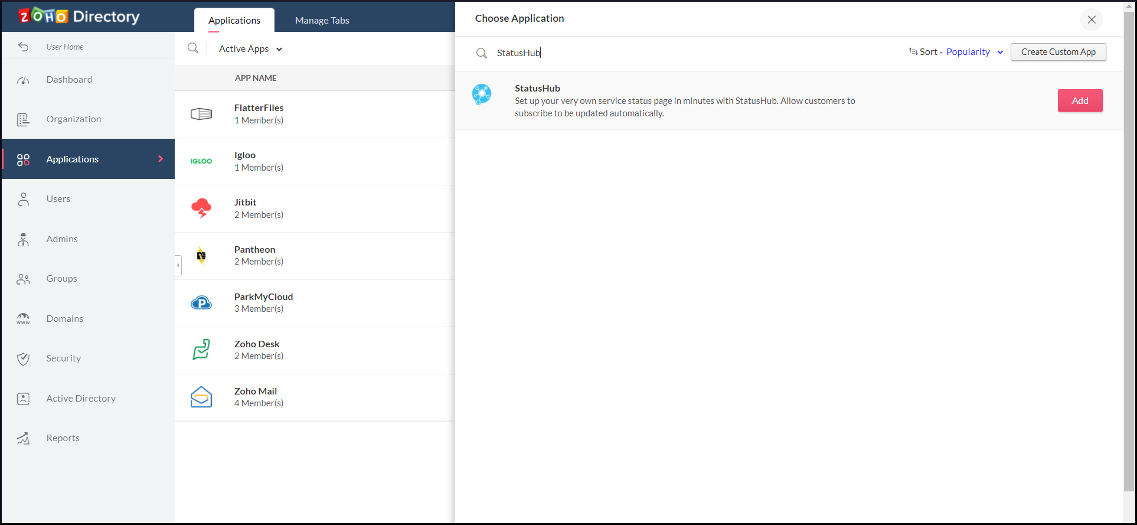Screen dimensions: 1137x525
Task: Click the Reports chart icon
Action: pos(23,438)
